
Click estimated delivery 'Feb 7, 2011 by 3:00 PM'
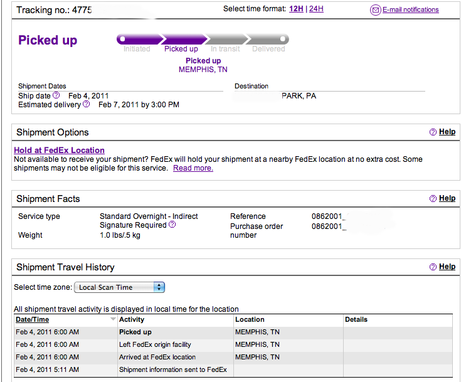[x=139, y=105]
